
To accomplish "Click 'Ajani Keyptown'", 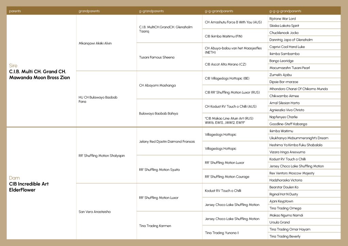I will tap(281, 201).
